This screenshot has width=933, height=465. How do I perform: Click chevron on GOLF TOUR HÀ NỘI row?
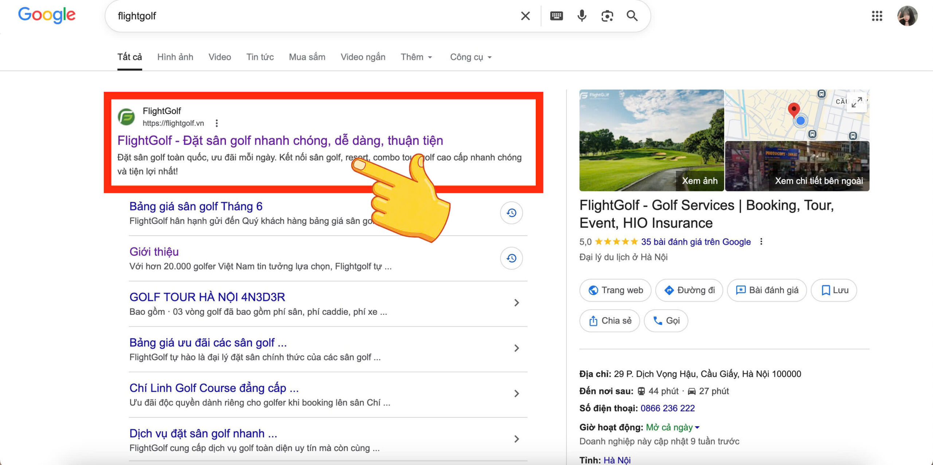(x=516, y=303)
